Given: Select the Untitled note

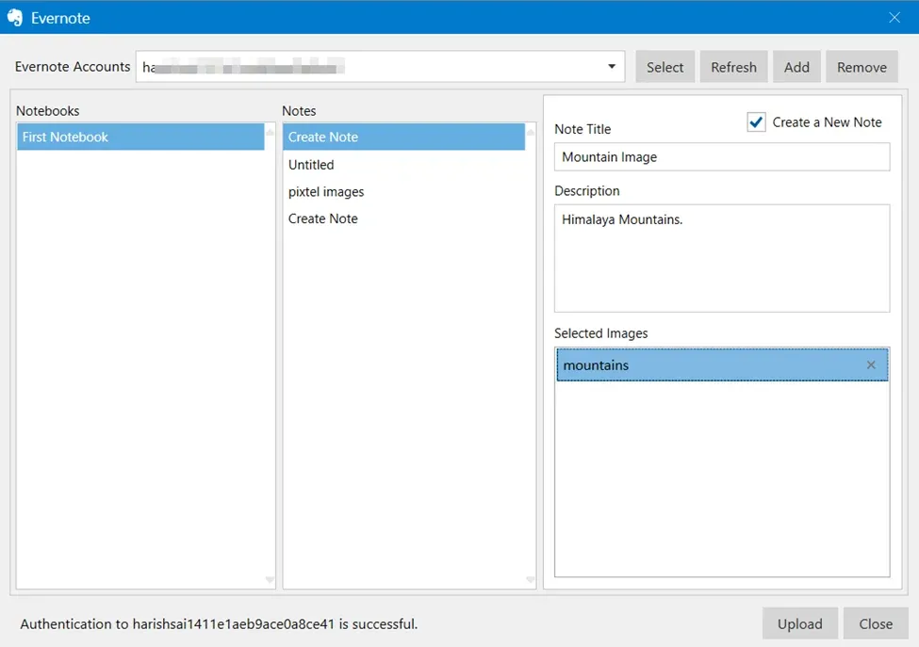Looking at the screenshot, I should click(403, 165).
